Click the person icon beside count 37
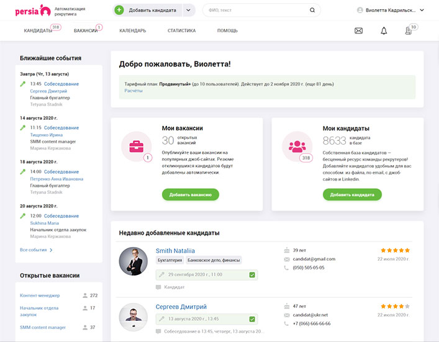439x342 pixels. coord(85,327)
